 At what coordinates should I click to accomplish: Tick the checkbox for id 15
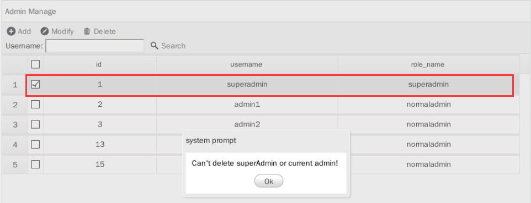(35, 164)
